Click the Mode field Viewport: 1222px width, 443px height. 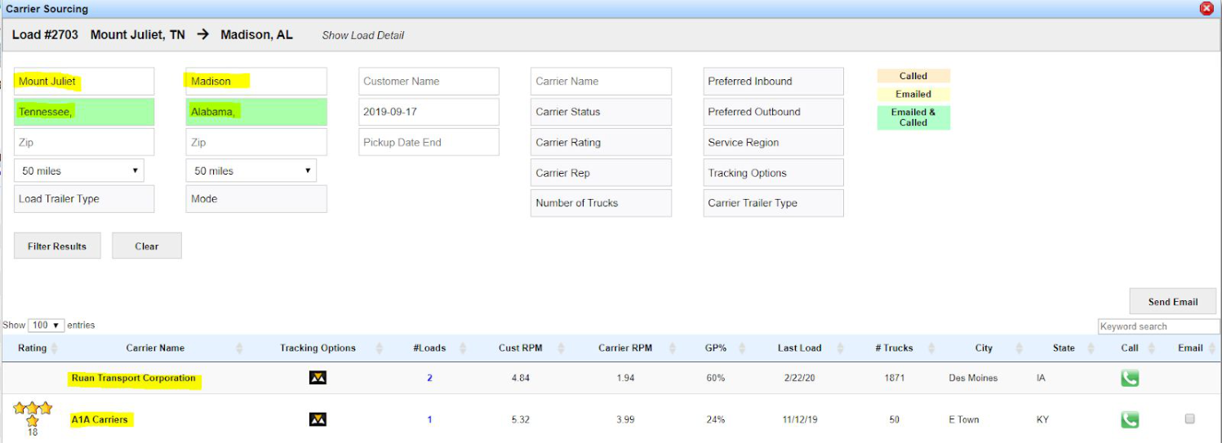click(x=256, y=198)
